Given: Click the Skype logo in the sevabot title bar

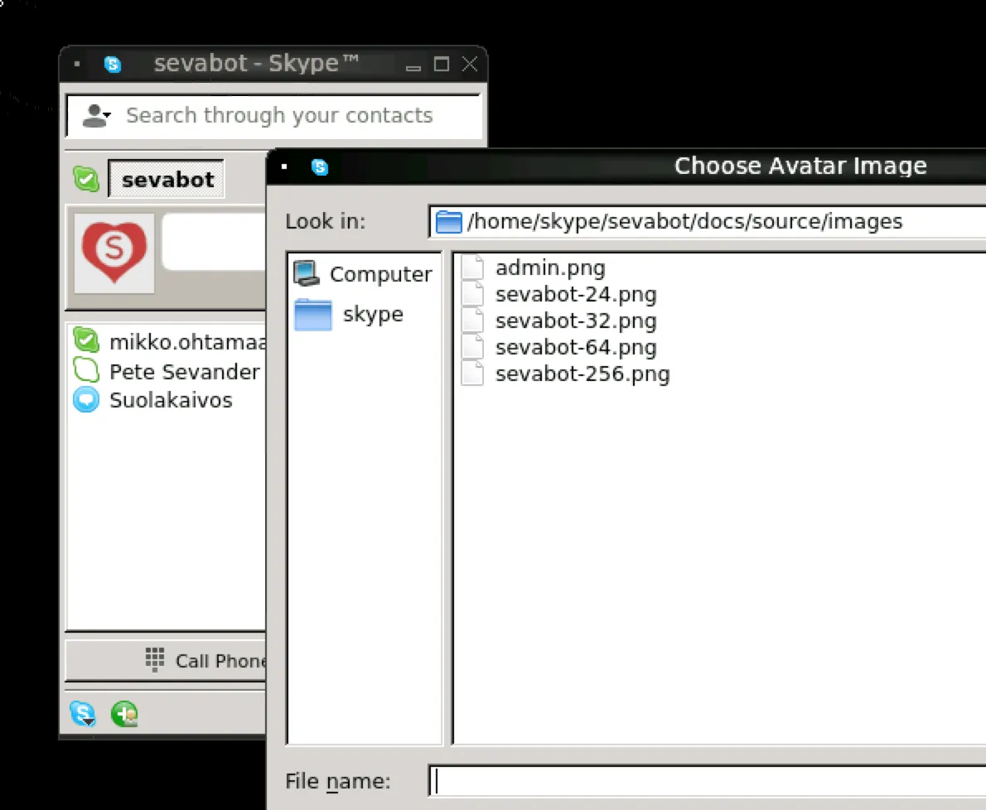Looking at the screenshot, I should pos(113,64).
